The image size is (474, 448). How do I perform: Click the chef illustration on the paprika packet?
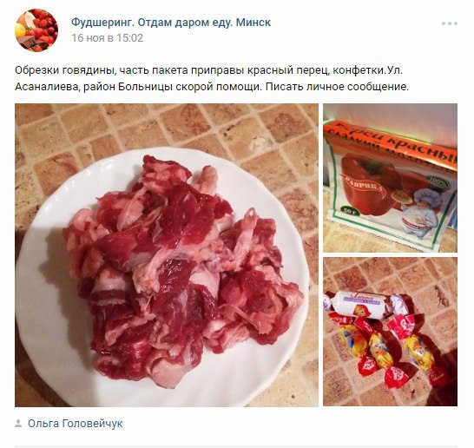[x=422, y=213]
